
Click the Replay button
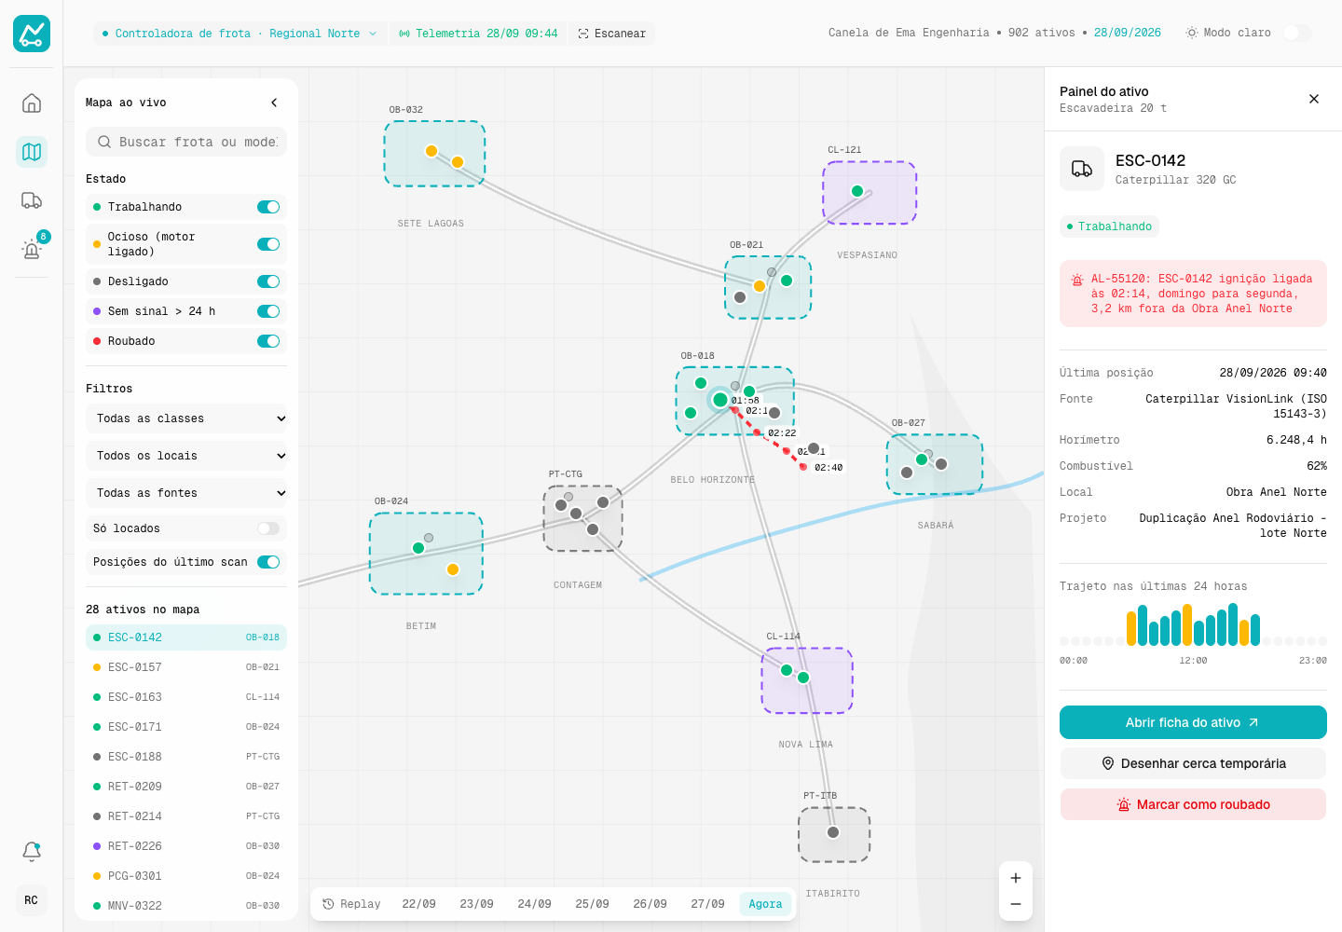[x=351, y=904]
